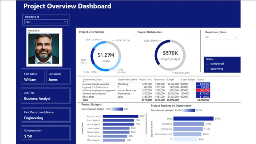The image size is (256, 144).
Task: Click the First Department_Name Engineering card
Action: click(x=46, y=115)
